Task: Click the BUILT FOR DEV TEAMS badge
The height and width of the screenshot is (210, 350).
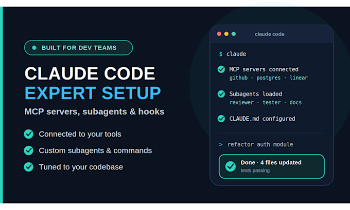Action: 79,48
